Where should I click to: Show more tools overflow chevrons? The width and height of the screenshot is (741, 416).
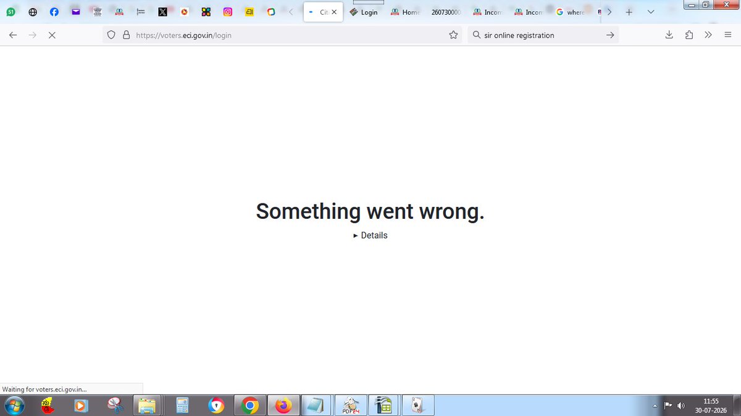point(708,35)
